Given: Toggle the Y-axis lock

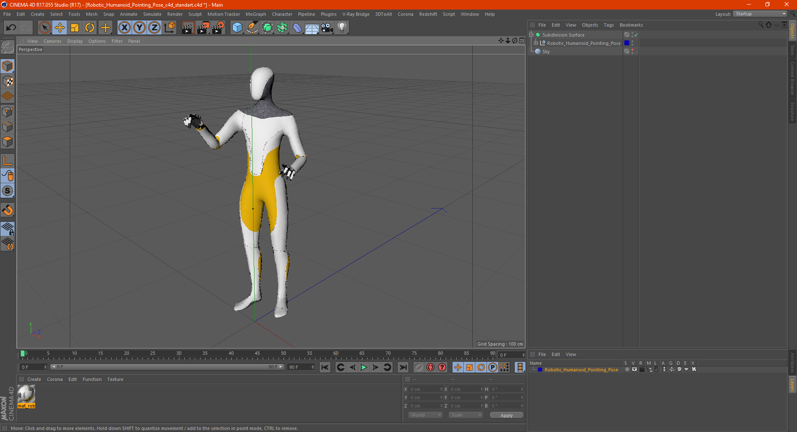Looking at the screenshot, I should pyautogui.click(x=139, y=28).
